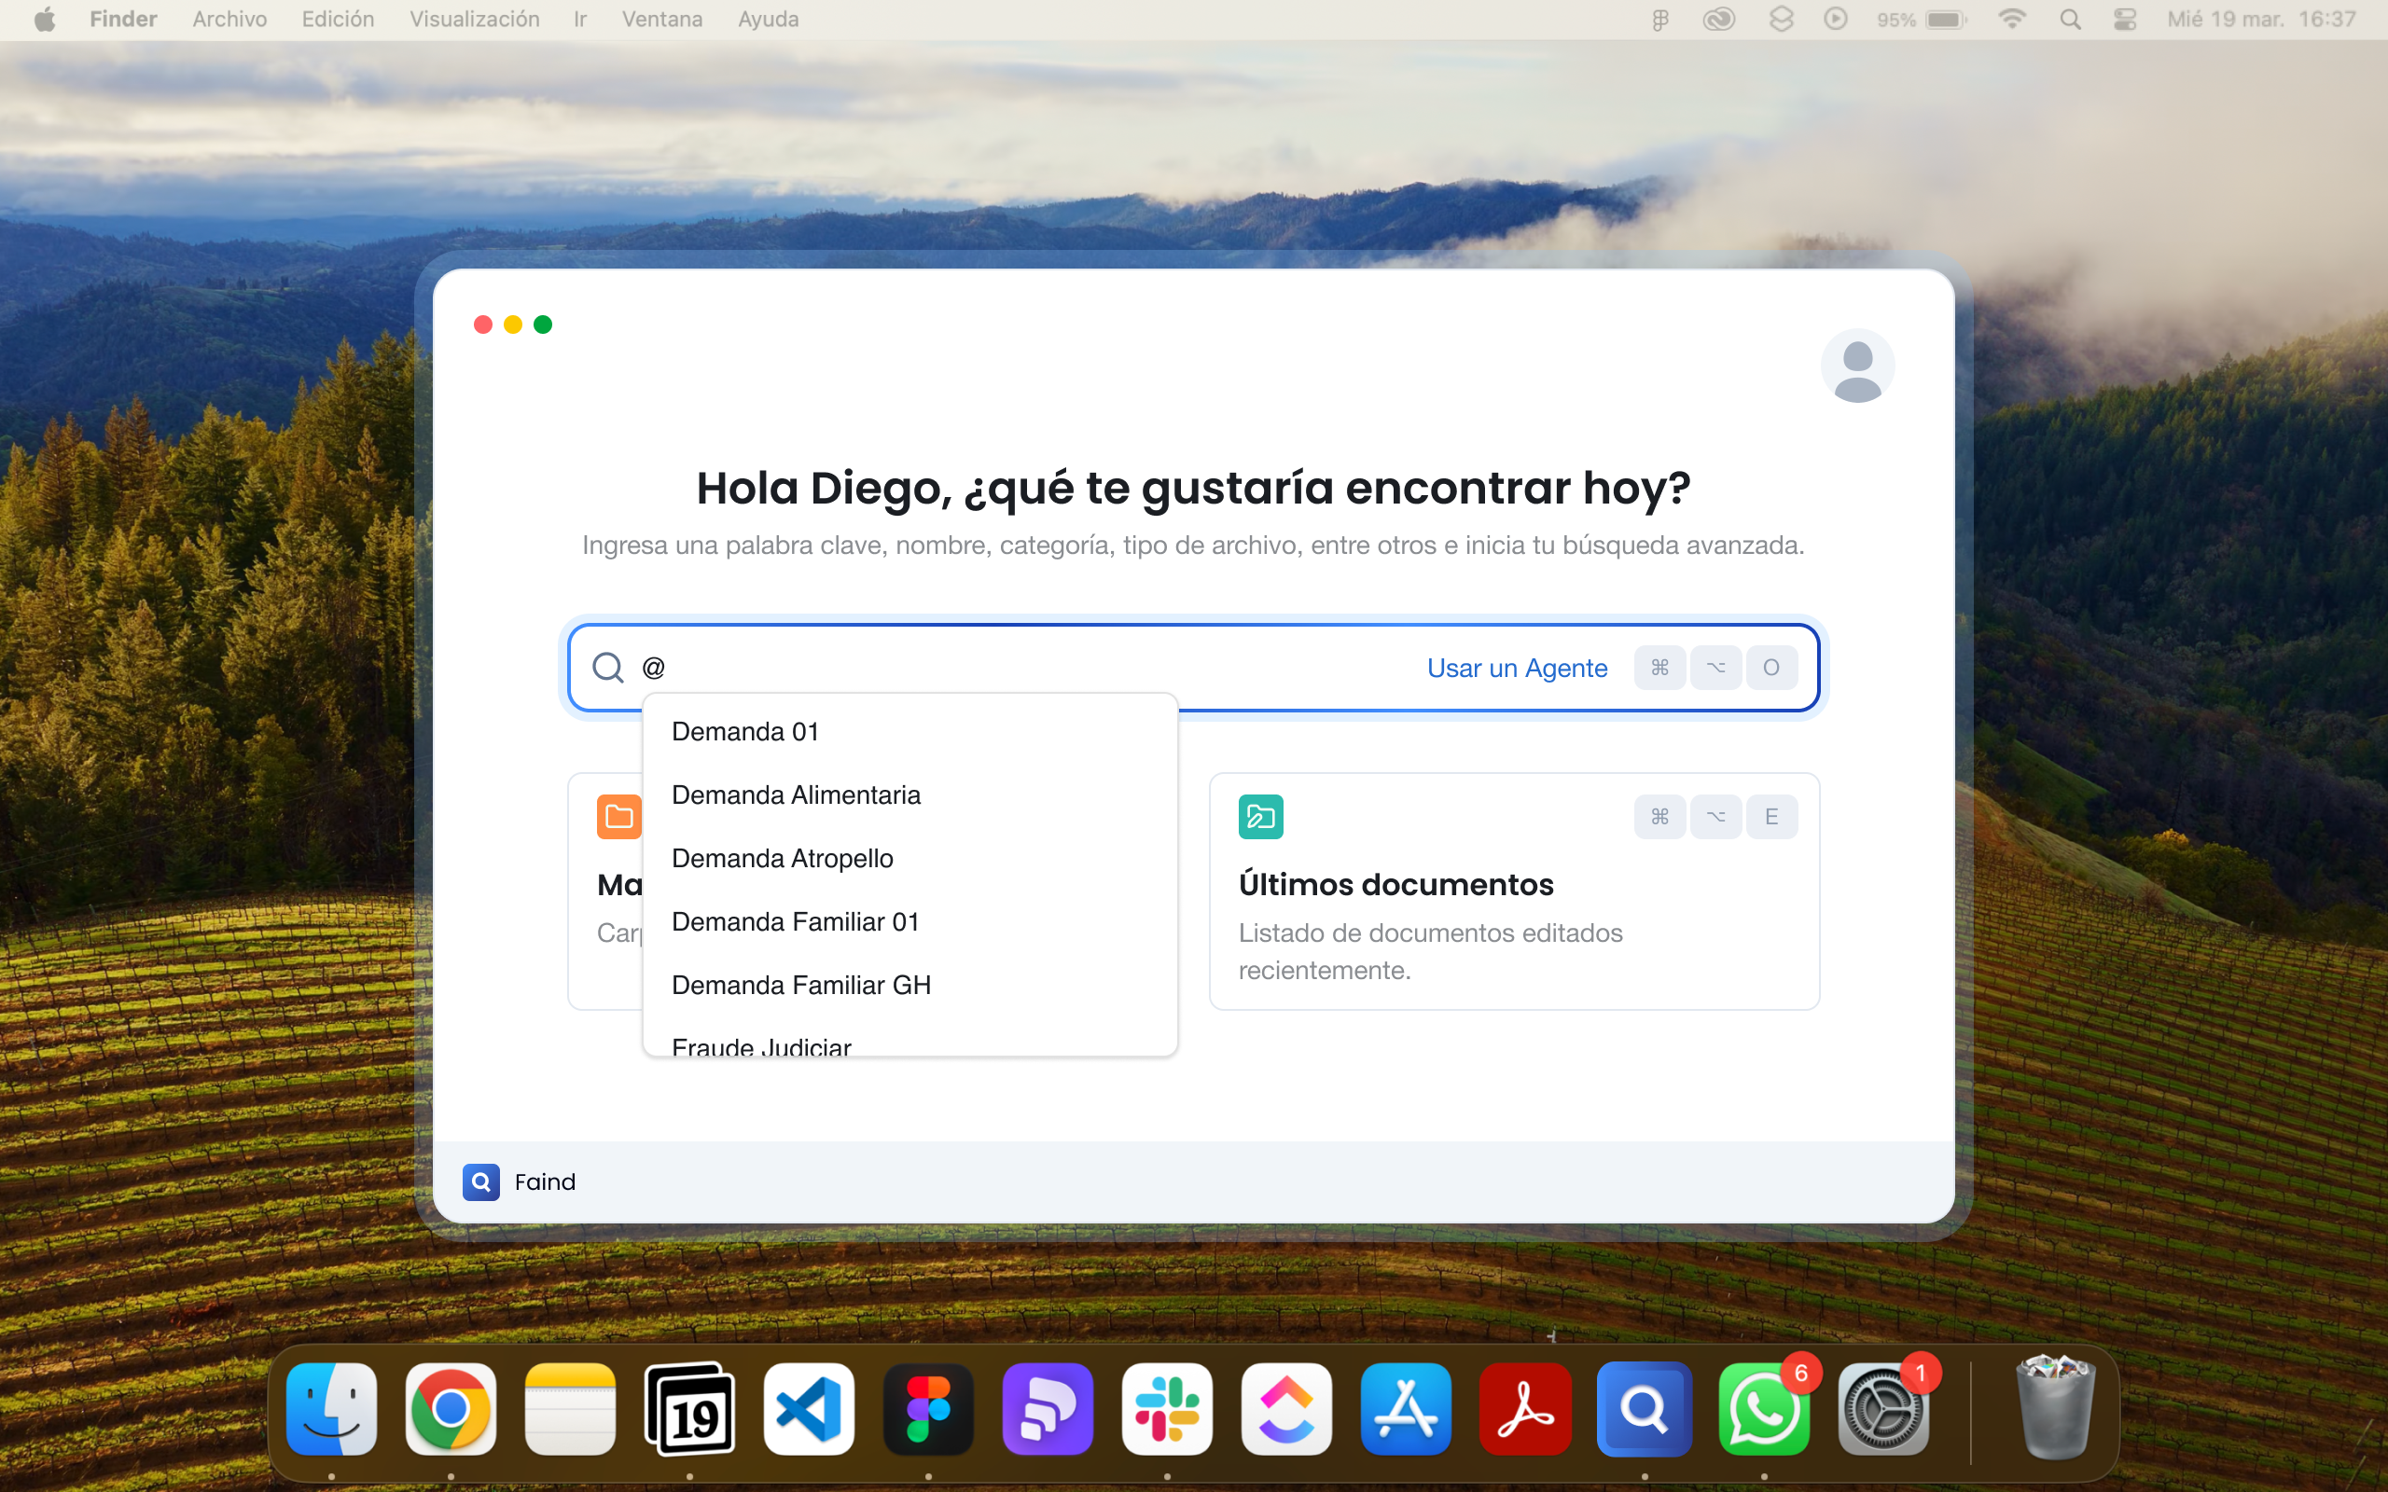Viewport: 2388px width, 1492px height.
Task: Open Control Center in the menu bar
Action: point(2125,19)
